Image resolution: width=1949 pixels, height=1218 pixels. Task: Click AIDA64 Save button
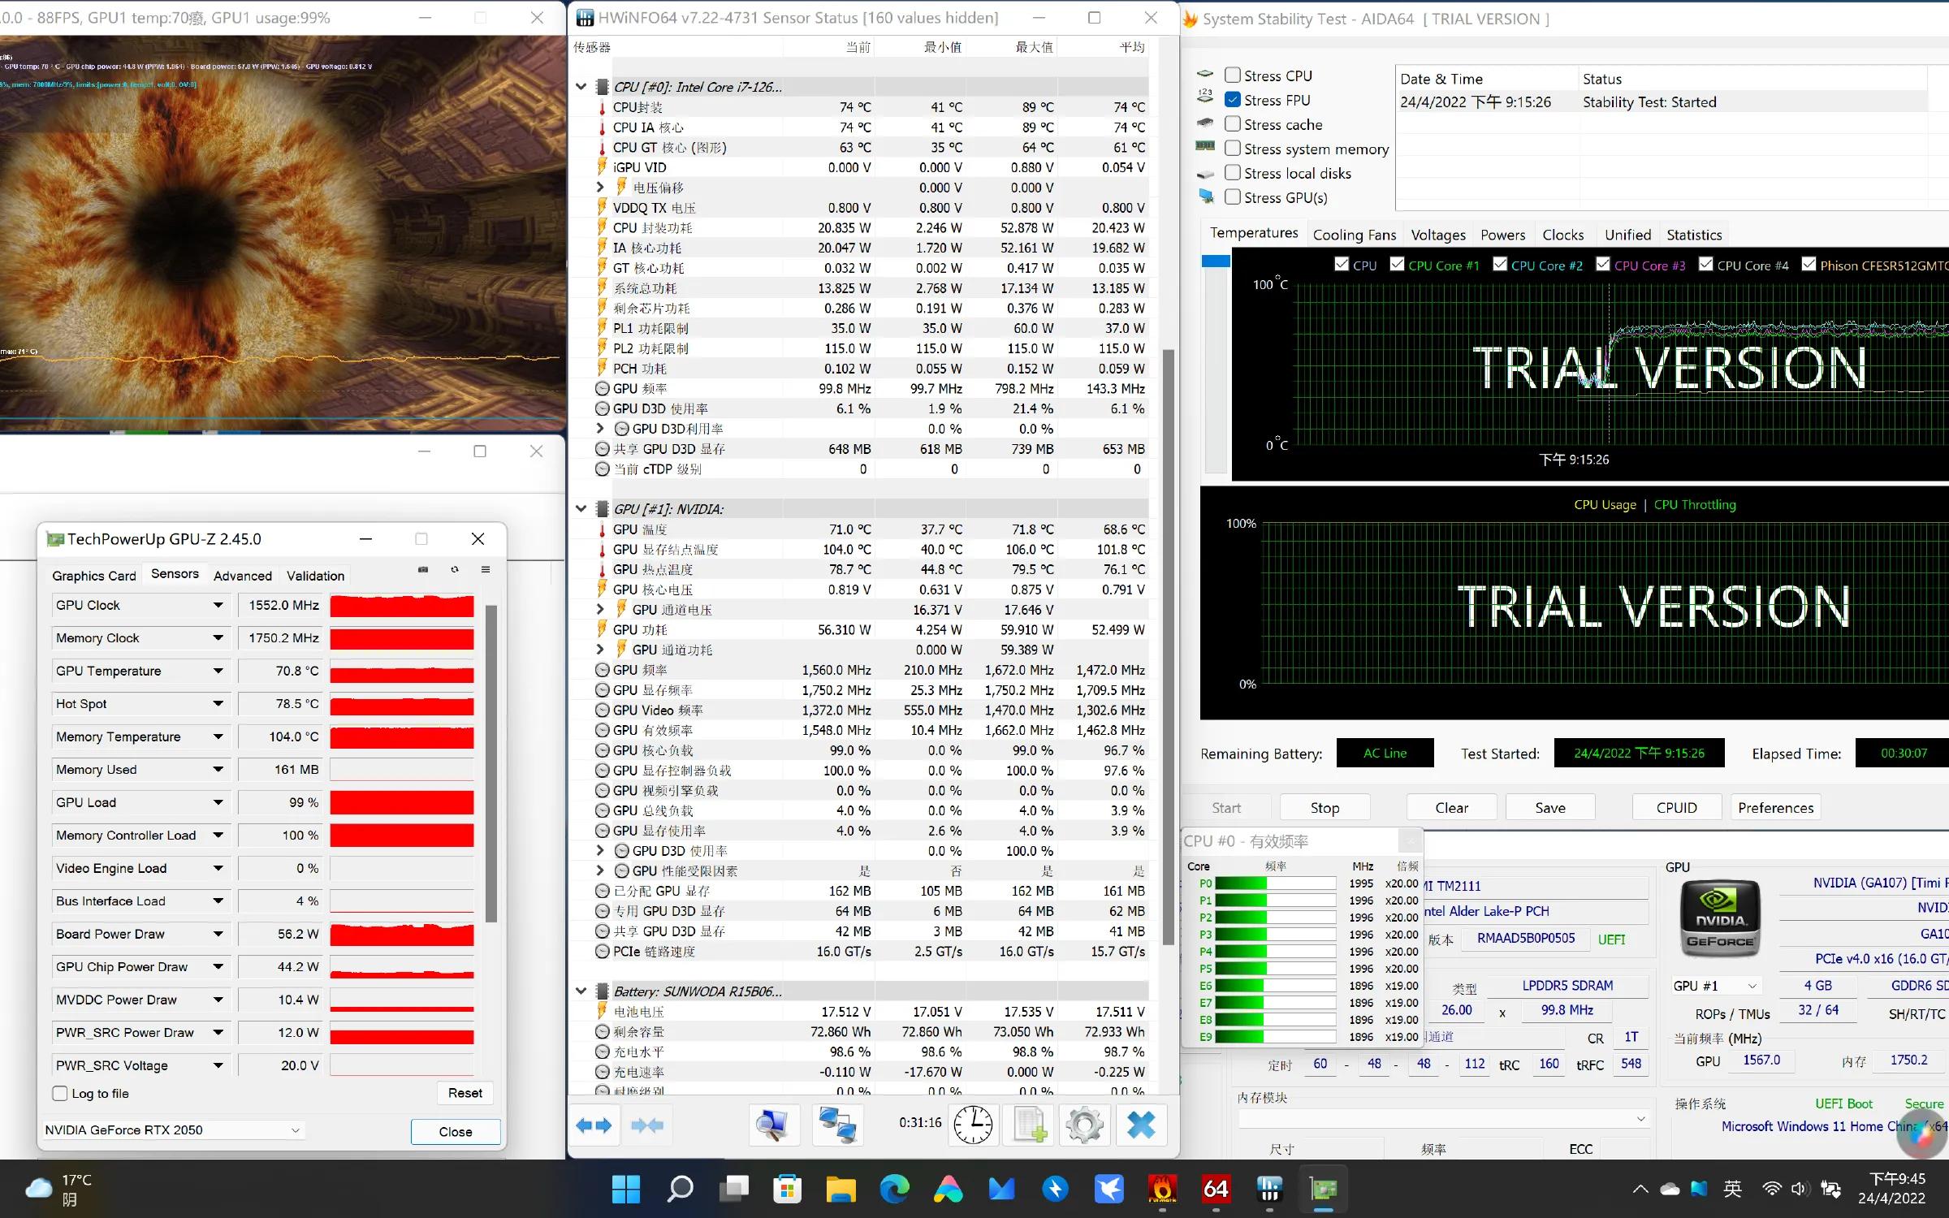pyautogui.click(x=1550, y=808)
